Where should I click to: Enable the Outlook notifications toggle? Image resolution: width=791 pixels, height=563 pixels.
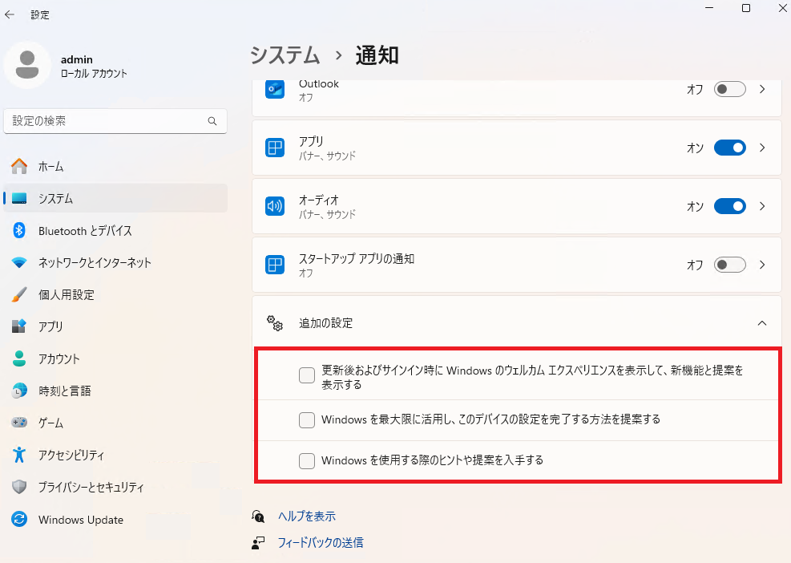click(729, 89)
